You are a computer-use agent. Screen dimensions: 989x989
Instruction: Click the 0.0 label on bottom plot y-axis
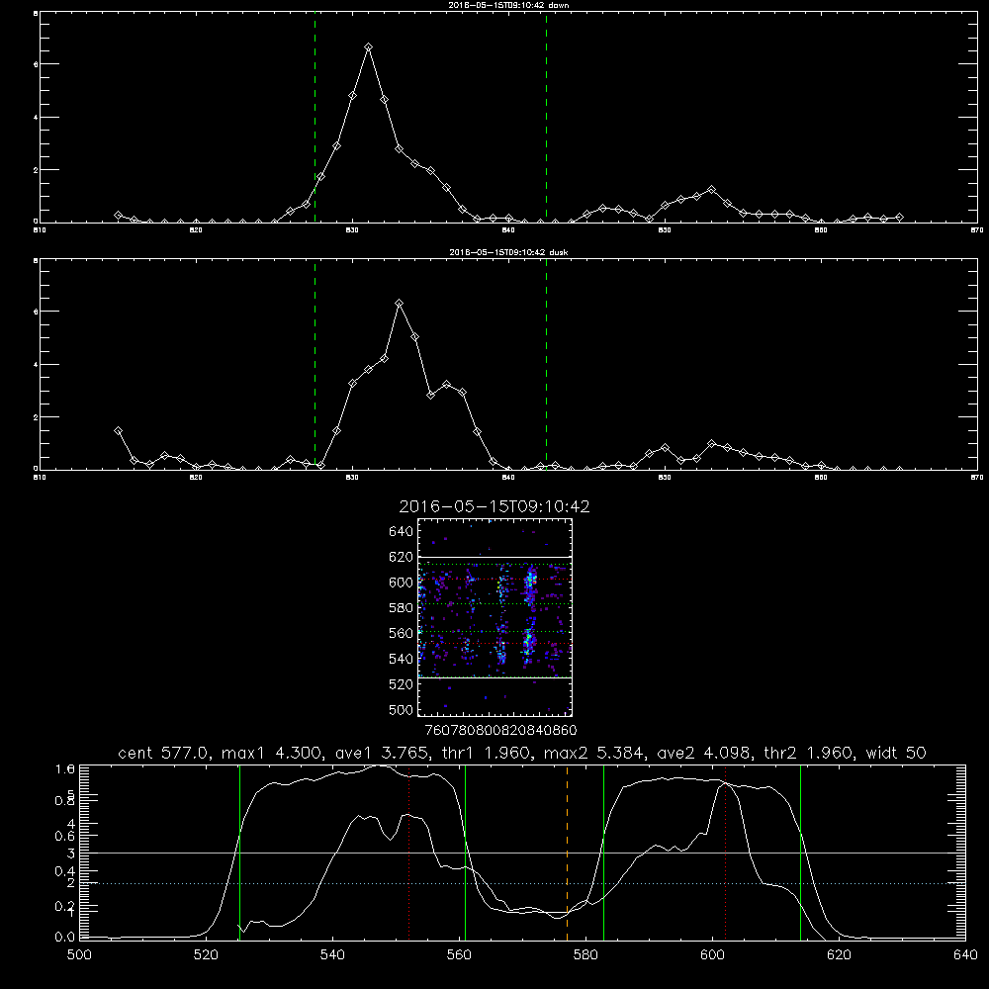coord(65,937)
